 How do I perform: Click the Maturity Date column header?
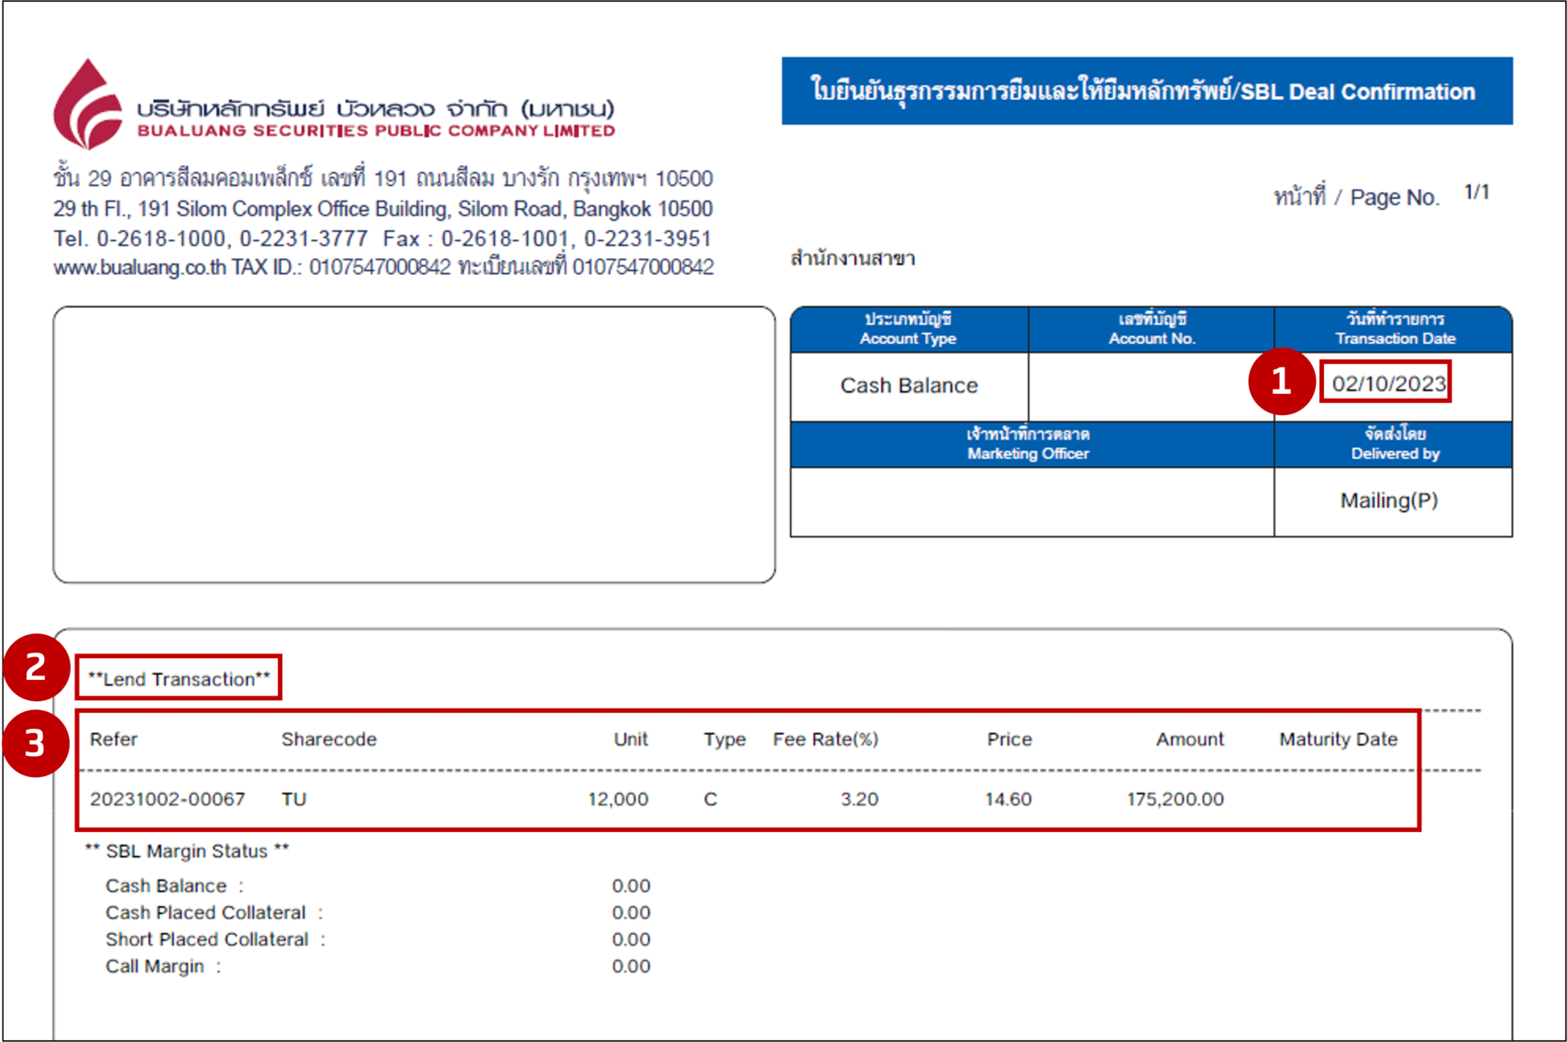1338,740
